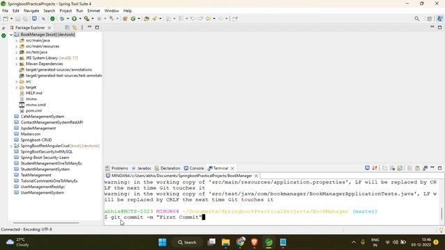Maximize the Package Explorer view
This screenshot has width=445, height=250.
[97, 28]
